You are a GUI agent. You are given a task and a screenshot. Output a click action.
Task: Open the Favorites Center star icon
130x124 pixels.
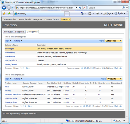pyautogui.click(x=4, y=13)
